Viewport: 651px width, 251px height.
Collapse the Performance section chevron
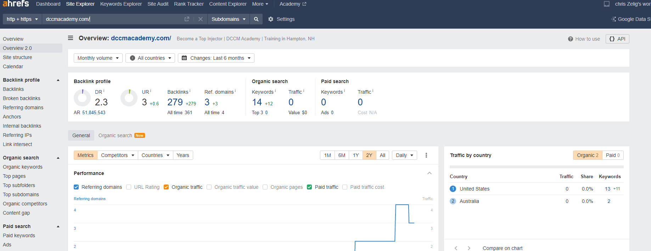click(x=430, y=173)
